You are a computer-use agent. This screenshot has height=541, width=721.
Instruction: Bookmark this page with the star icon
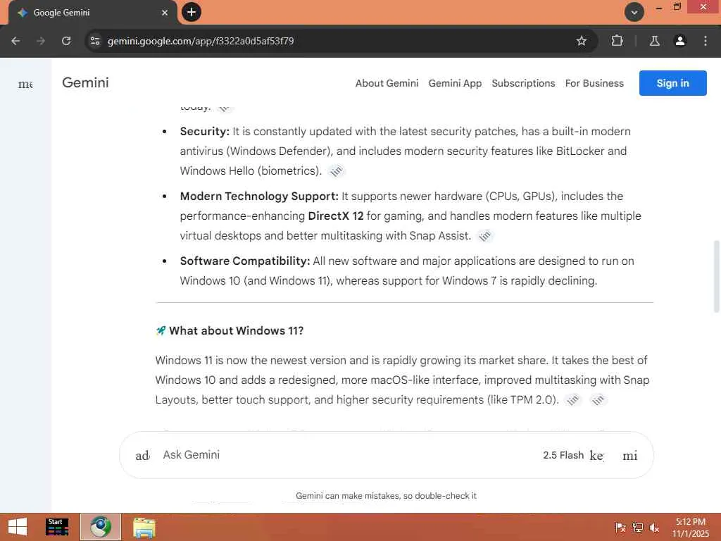coord(581,41)
